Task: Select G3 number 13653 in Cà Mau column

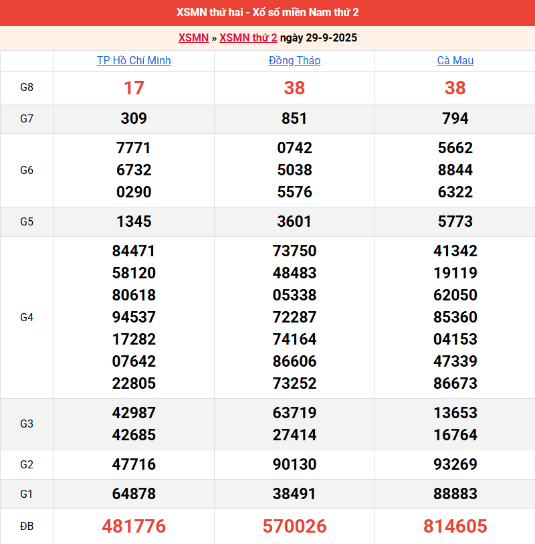Action: (x=455, y=413)
